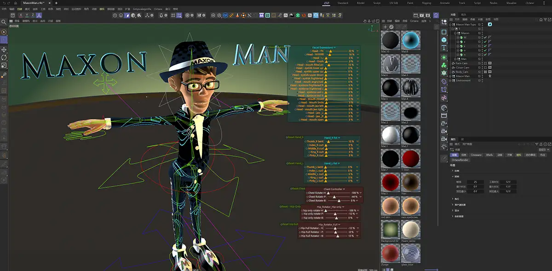Add a Cube primitive from the object palette

444,40
